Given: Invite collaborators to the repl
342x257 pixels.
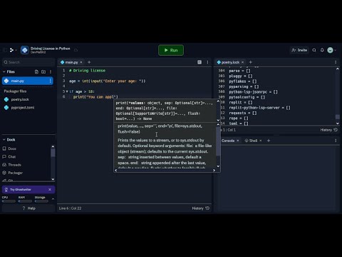Looking at the screenshot, I should tap(299, 50).
